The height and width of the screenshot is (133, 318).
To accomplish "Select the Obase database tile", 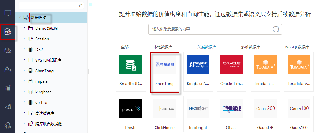I will coord(232,114).
